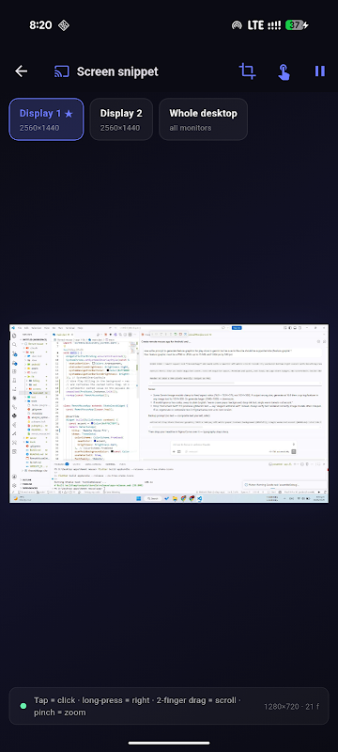Toggle the touch pointer mode icon
This screenshot has width=338, height=752.
click(x=284, y=72)
